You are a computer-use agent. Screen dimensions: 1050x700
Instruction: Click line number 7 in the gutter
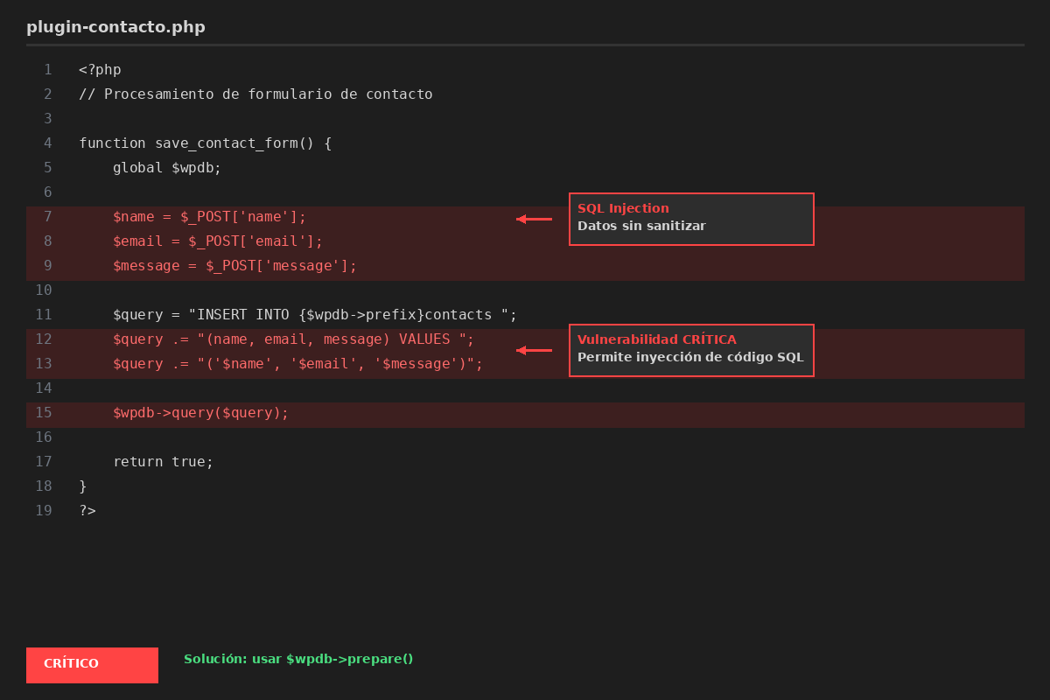(x=47, y=217)
